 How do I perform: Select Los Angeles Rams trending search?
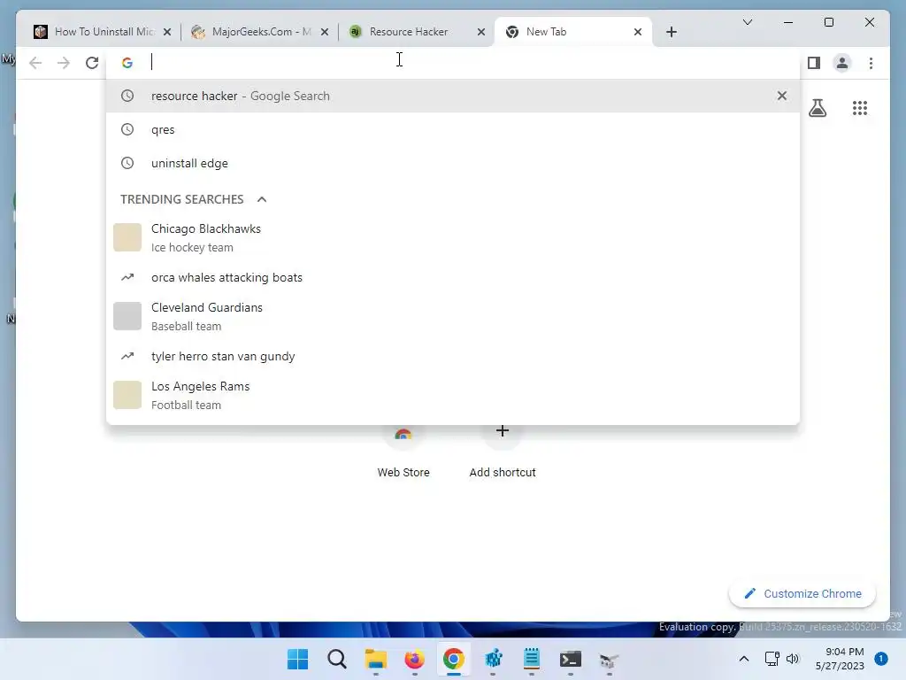click(453, 395)
